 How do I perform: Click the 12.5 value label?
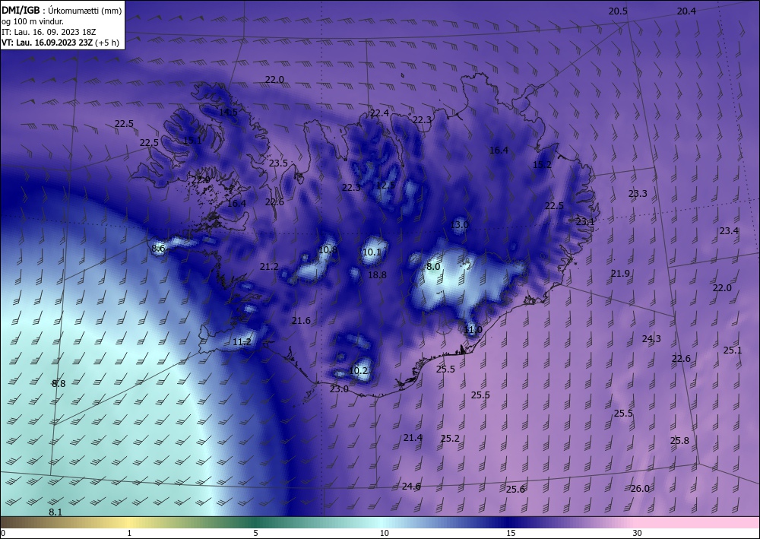coord(385,185)
